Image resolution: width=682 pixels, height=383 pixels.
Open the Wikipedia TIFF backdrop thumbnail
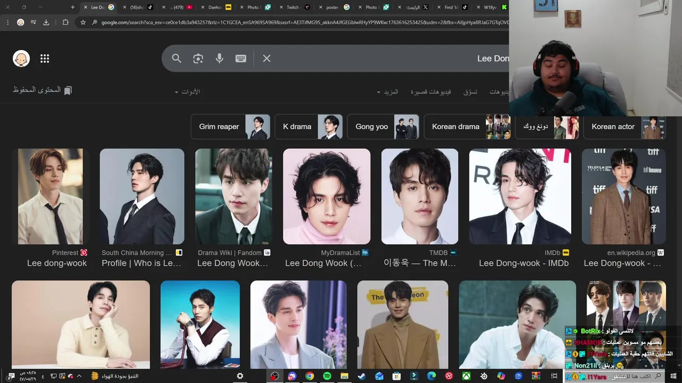tap(624, 196)
